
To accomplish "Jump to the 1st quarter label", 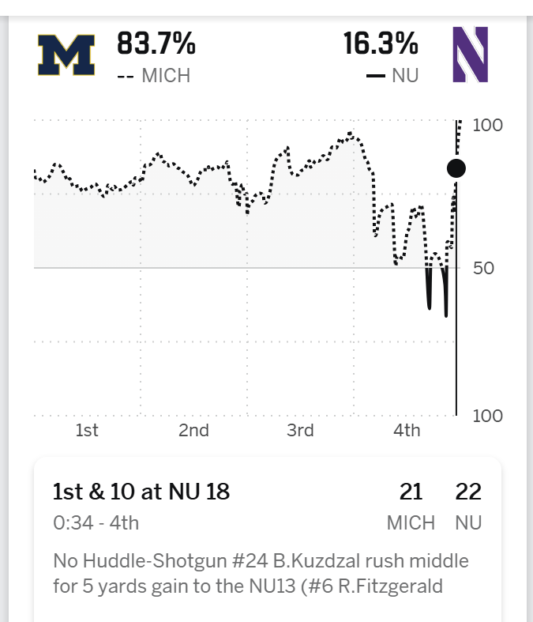I will [87, 430].
